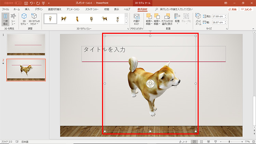The width and height of the screenshot is (256, 144).
Task: Switch to slide sorter view in status bar
Action: coord(202,141)
